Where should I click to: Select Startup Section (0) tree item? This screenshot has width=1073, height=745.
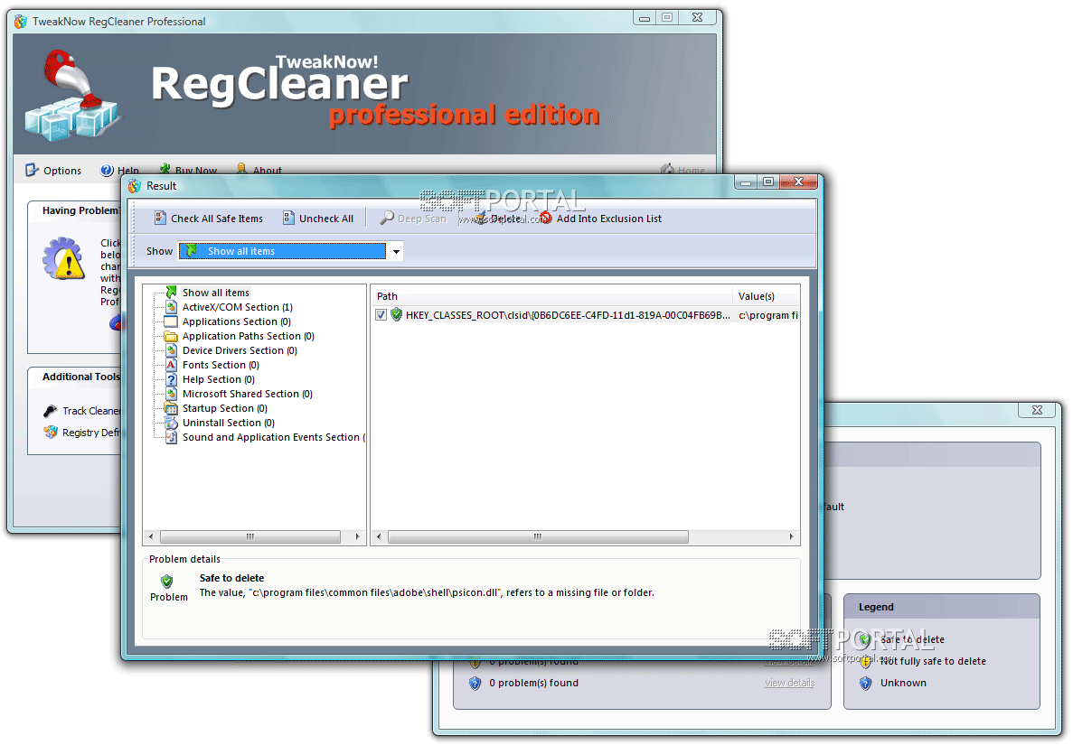pos(224,408)
